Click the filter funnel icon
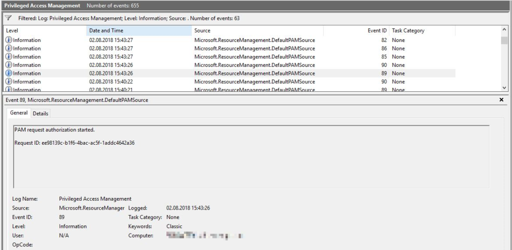This screenshot has height=250, width=512. pos(7,18)
